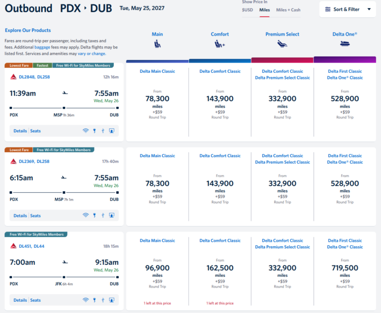Click the Delta One lie-flat bed icon
381x313 pixels.
[344, 44]
